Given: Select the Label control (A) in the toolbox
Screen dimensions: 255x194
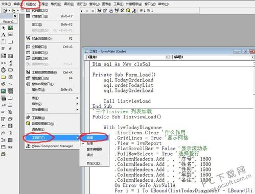Looking at the screenshot, I should click(4, 35).
